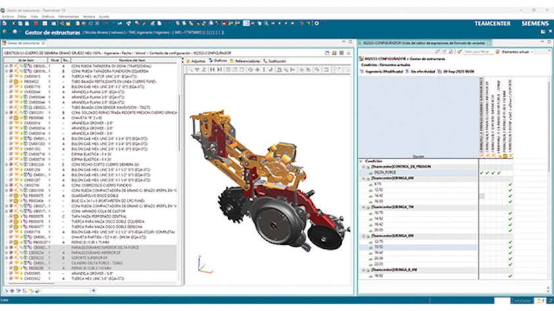
Task: Click the structure tree vertical scrollbar
Action: click(x=179, y=121)
